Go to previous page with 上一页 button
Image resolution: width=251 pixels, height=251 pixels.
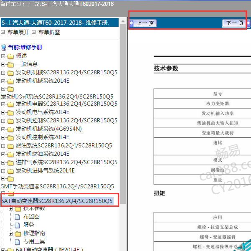click(x=143, y=23)
